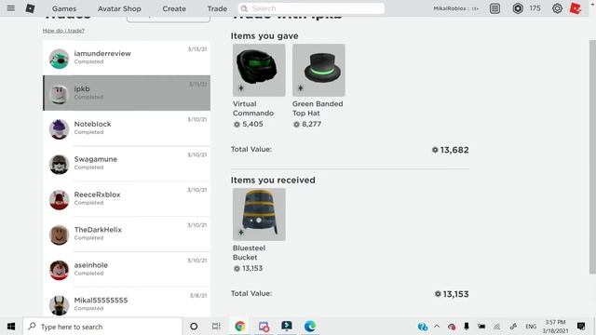Image resolution: width=596 pixels, height=335 pixels.
Task: Open the 'How do I trade?' link
Action: tap(63, 31)
